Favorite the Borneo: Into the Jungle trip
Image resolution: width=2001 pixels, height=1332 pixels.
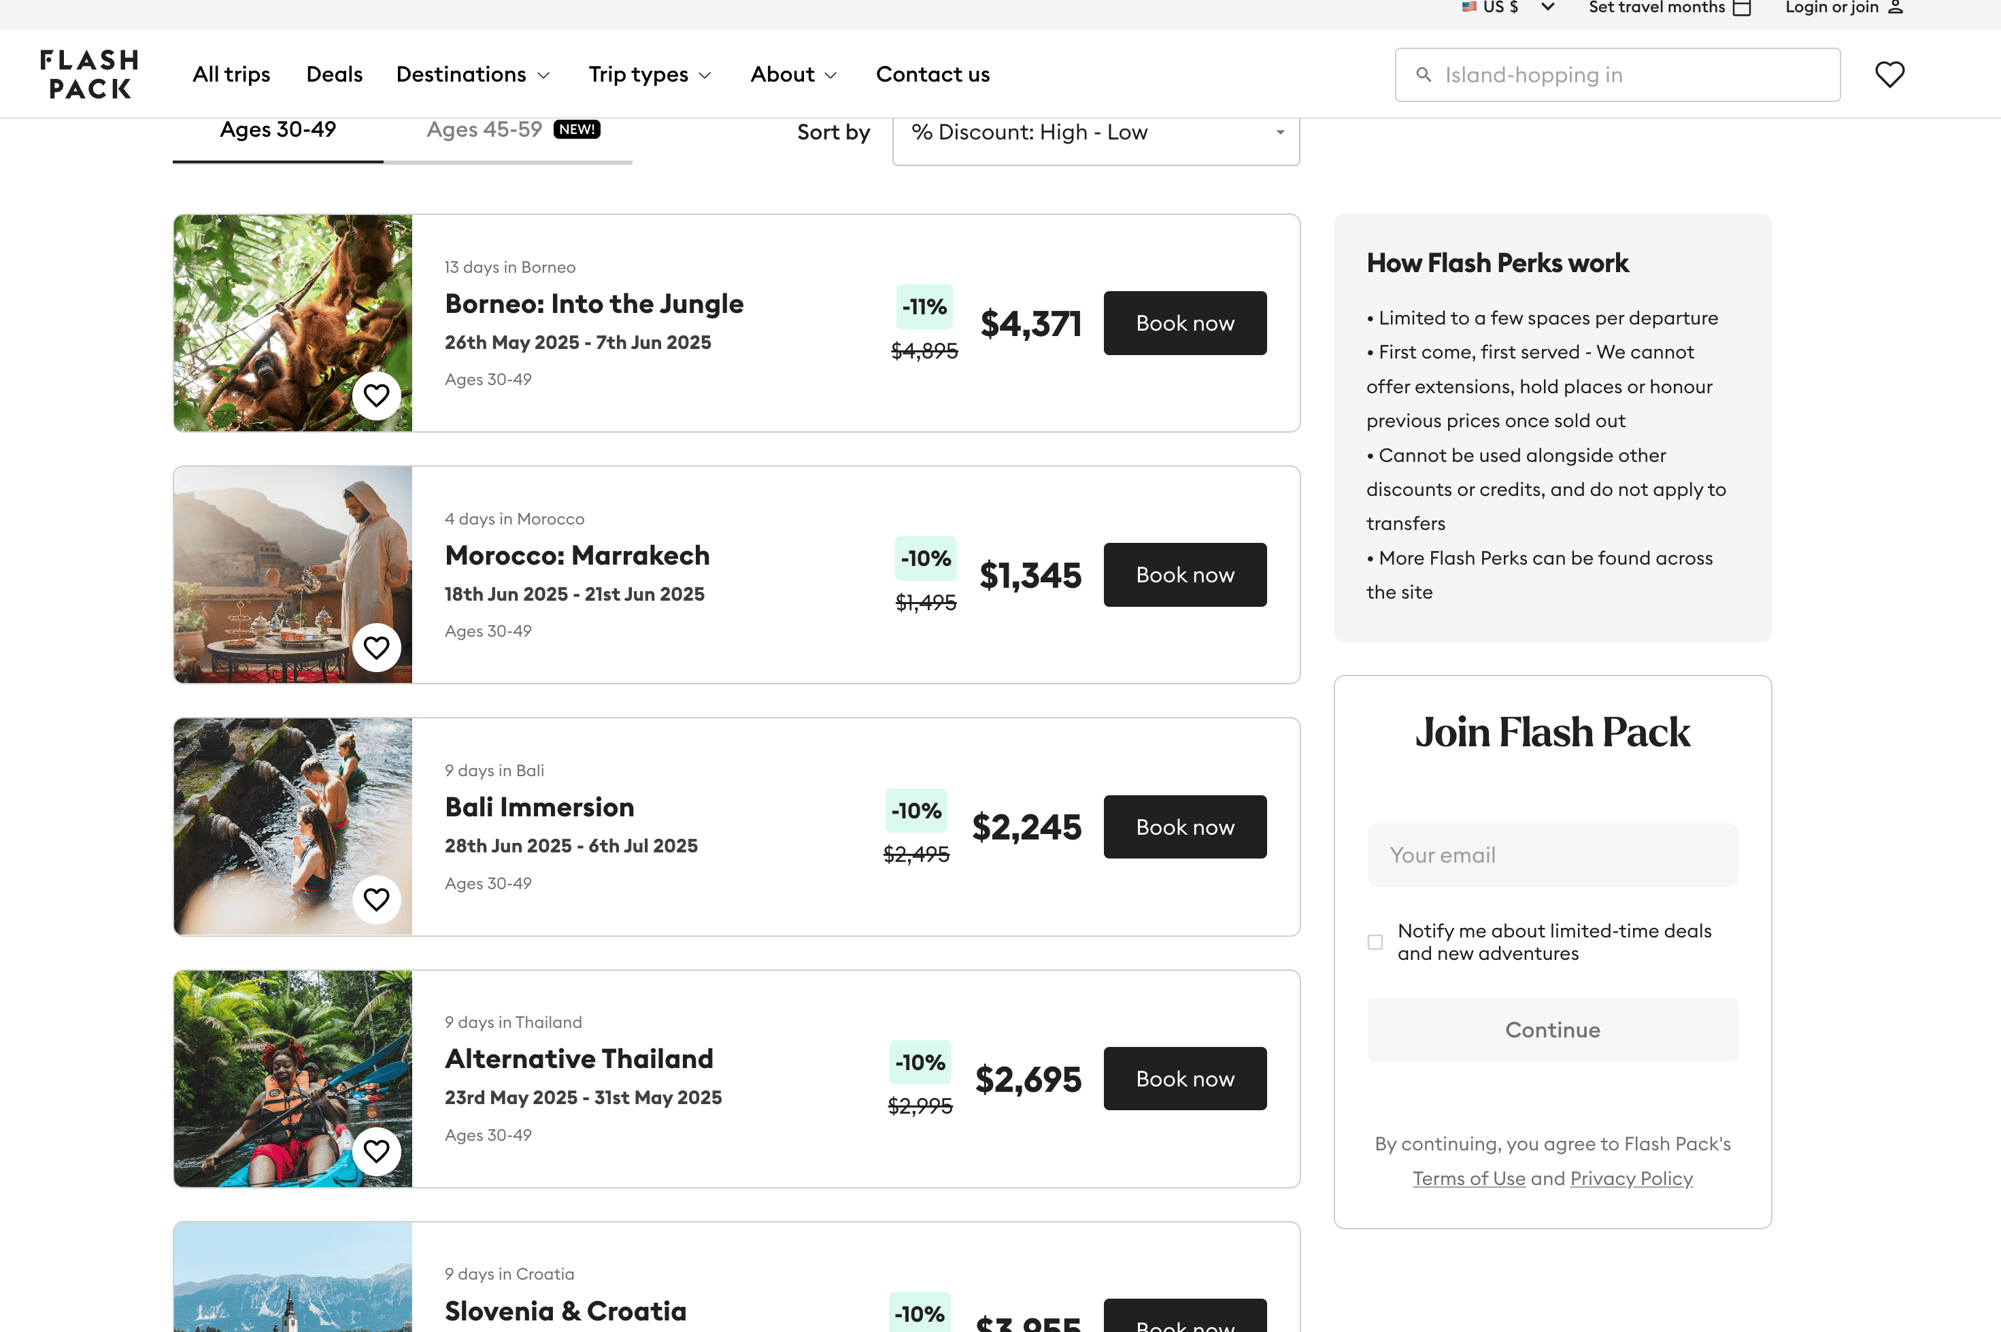pos(376,395)
